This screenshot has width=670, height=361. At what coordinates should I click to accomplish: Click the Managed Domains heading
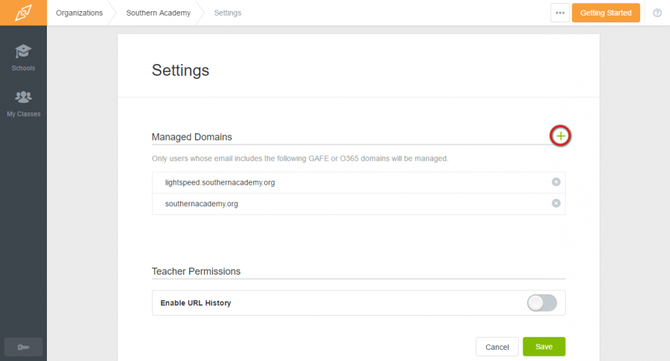192,137
